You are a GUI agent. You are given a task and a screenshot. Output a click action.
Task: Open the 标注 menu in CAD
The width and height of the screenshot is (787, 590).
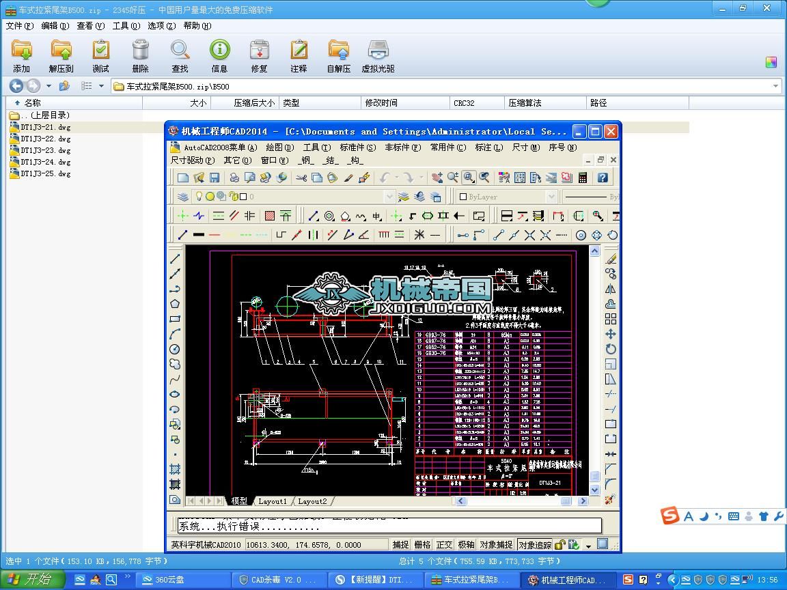click(488, 147)
